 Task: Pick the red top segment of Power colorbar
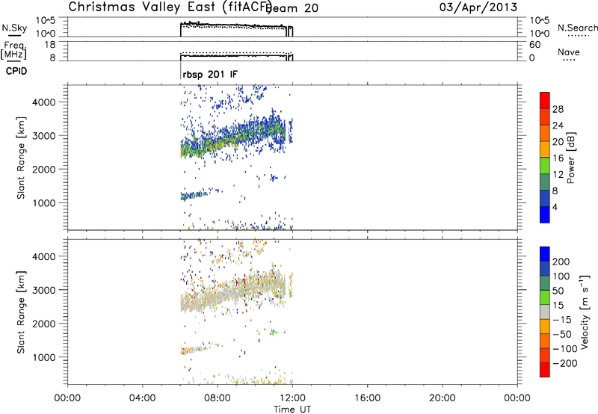tap(545, 101)
